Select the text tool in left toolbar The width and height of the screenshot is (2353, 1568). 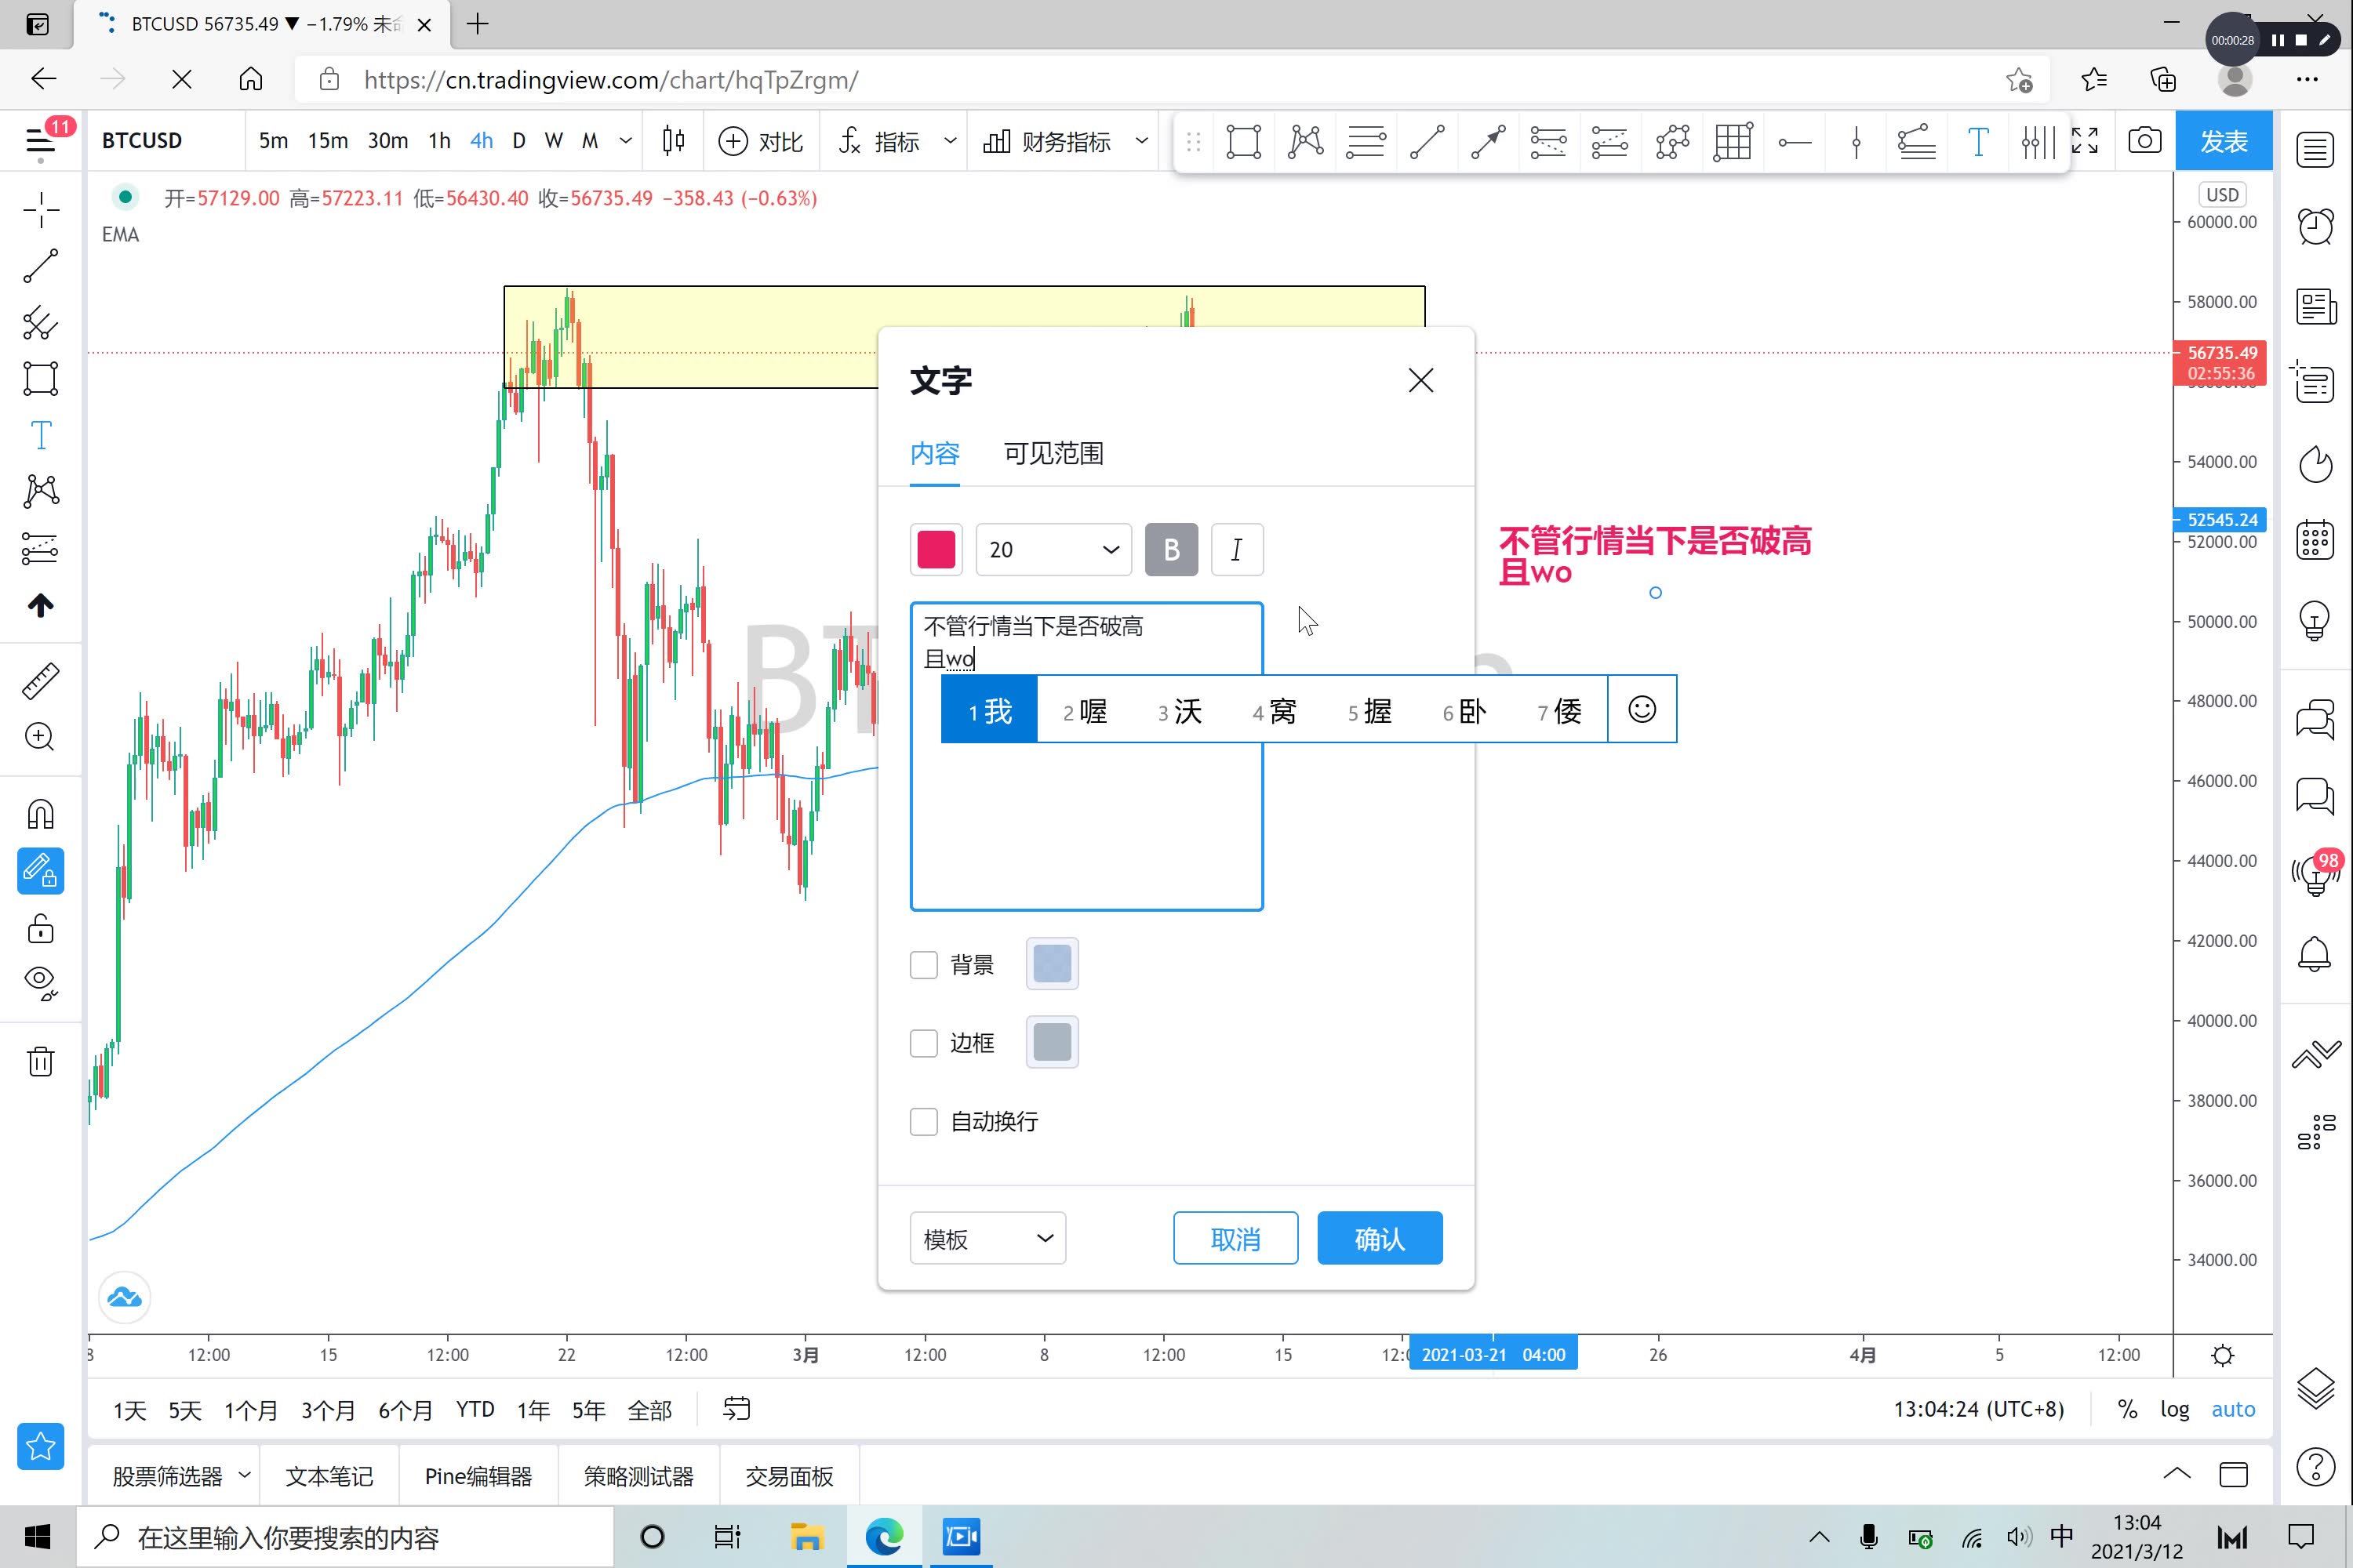41,435
